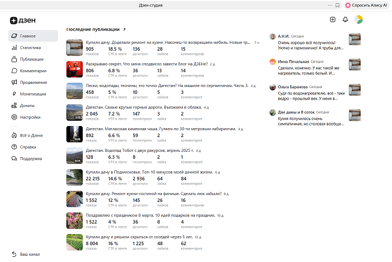
Task: Click the Статистика bar chart icon
Action: 14,47
